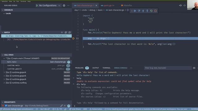The image size is (198, 111).
Task: Collapse the Watch section
Action: pyautogui.click(x=3, y=32)
